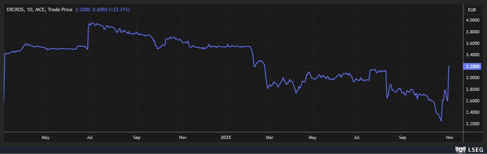
Task: Click the 0.6050 change value
Action: click(100, 10)
